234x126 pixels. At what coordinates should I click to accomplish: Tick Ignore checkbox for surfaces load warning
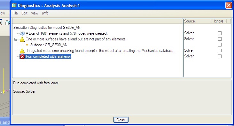coord(220,39)
